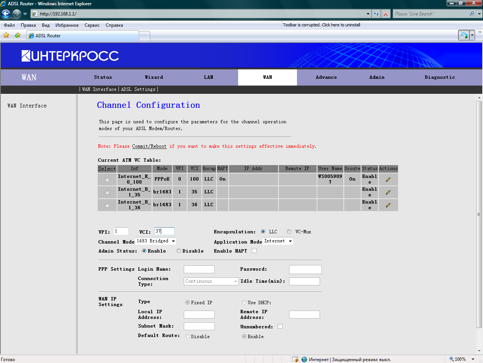This screenshot has height=363, width=483.
Task: Choose LLC encapsulation
Action: [x=263, y=232]
